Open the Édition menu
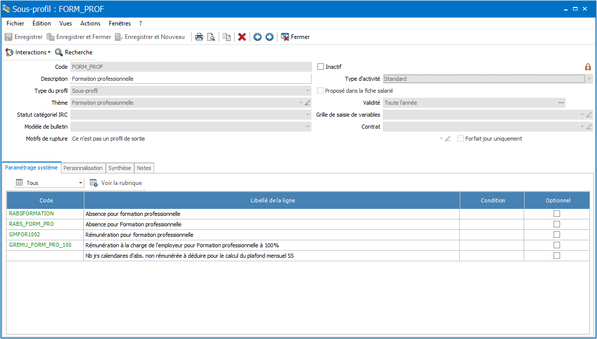The image size is (597, 339). (42, 23)
